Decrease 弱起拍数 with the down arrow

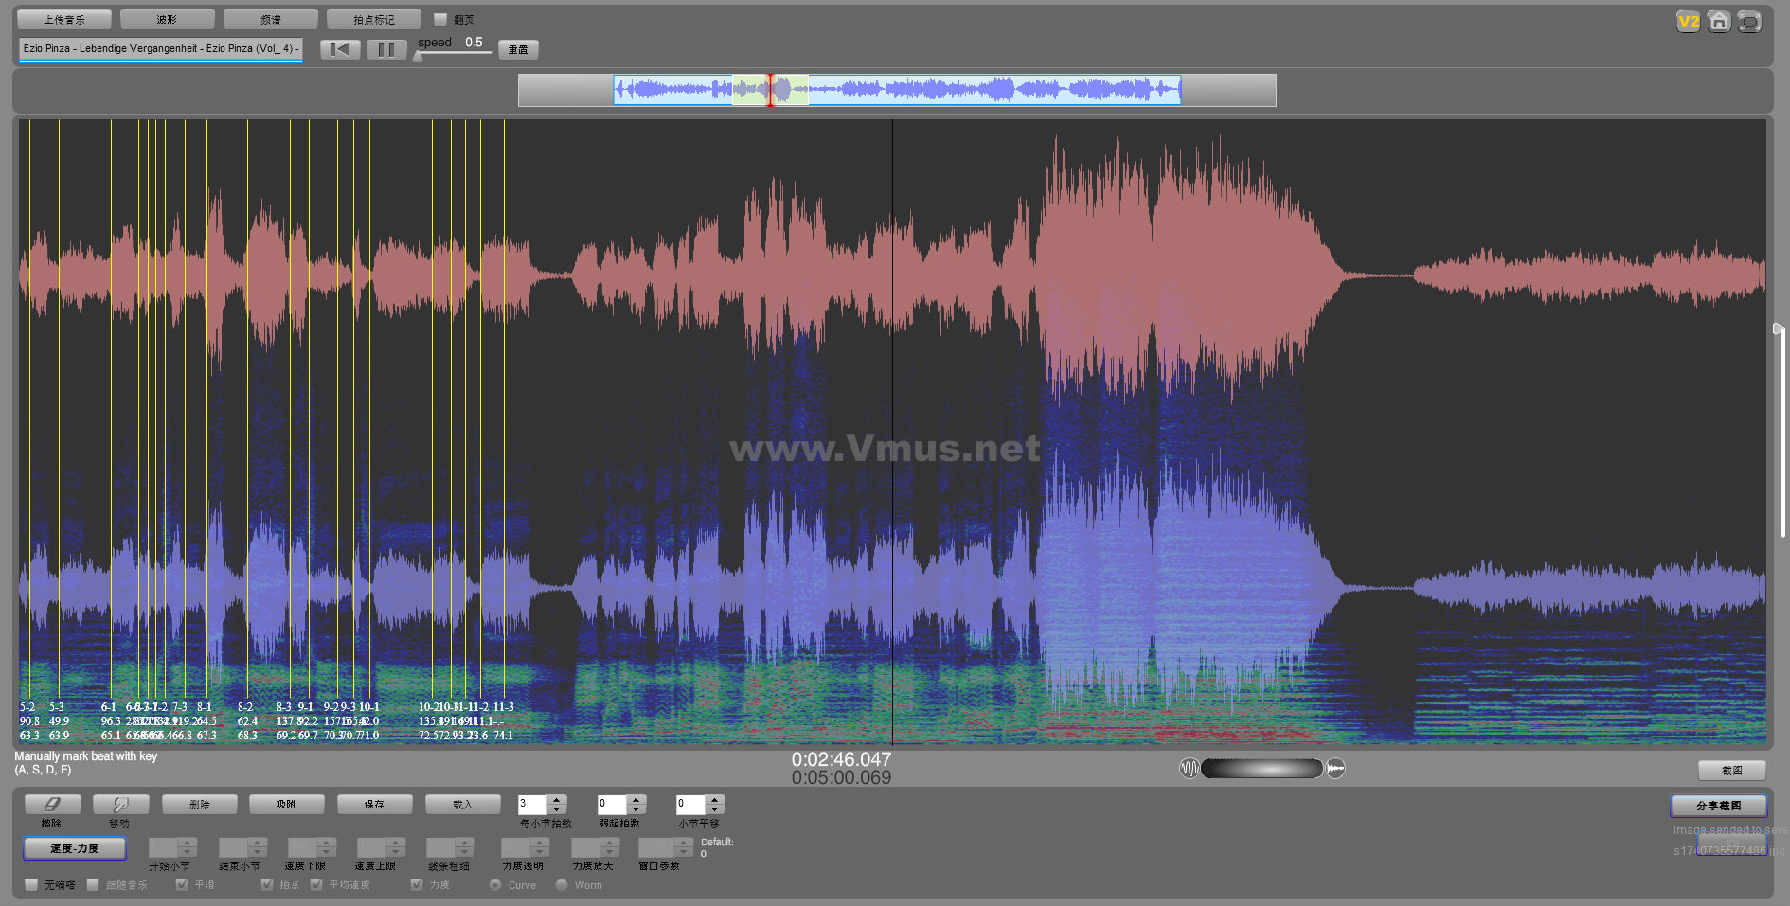click(636, 809)
